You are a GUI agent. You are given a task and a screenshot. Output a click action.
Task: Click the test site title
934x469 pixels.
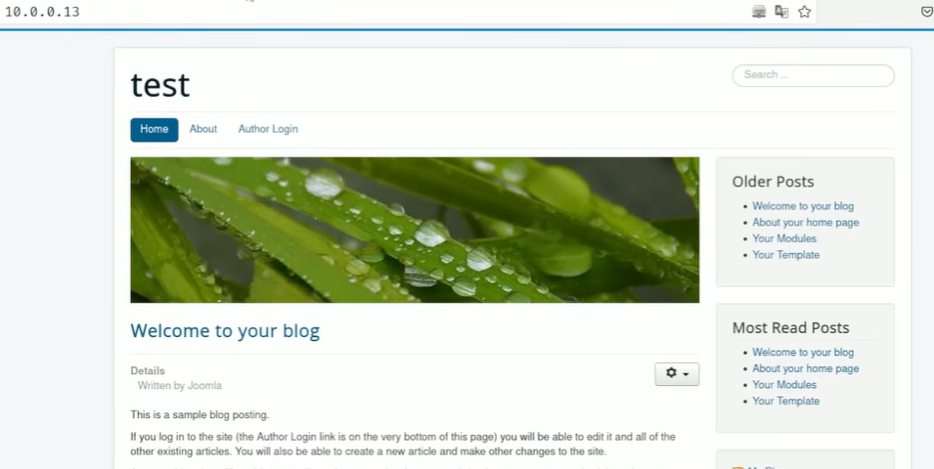(x=160, y=84)
